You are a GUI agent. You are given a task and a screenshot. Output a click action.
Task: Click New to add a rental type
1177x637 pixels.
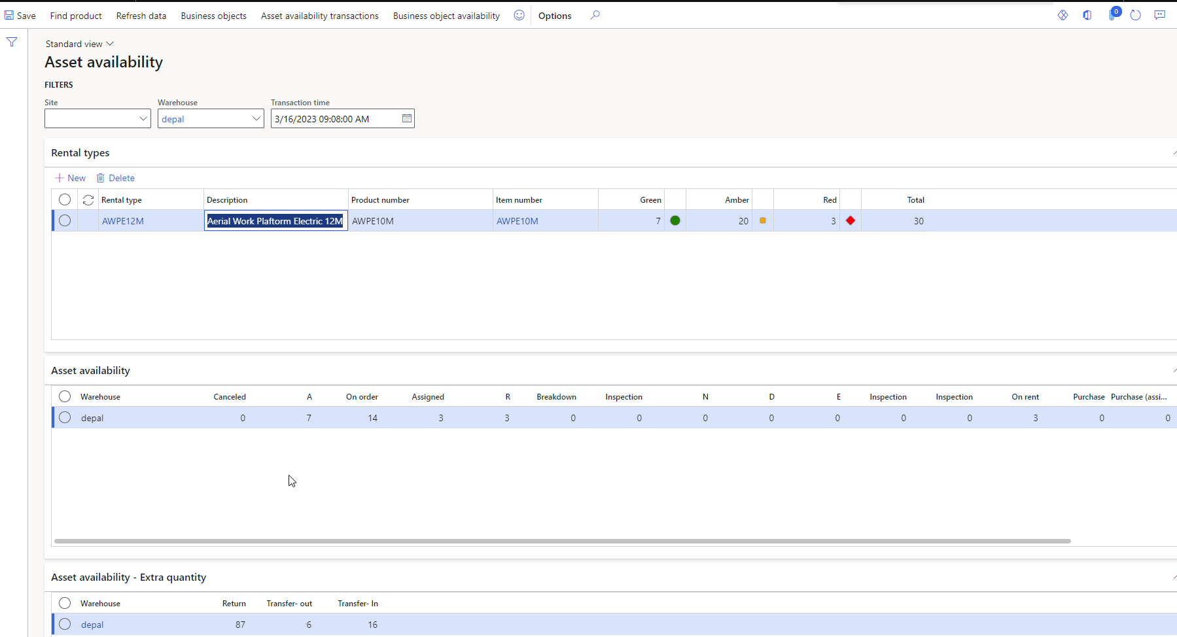coord(69,177)
